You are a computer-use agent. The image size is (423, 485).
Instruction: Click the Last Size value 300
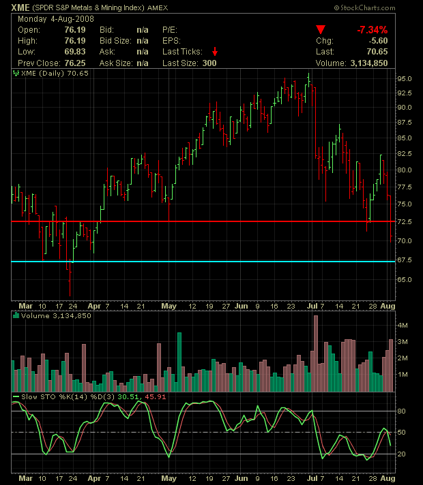coord(209,63)
